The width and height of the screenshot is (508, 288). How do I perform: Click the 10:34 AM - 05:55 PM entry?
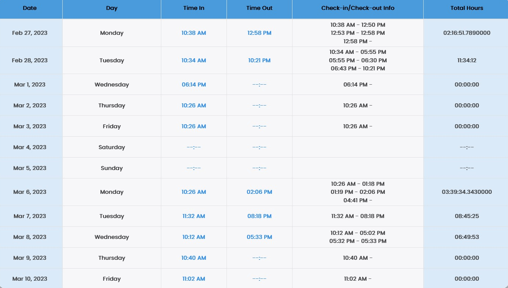[358, 52]
